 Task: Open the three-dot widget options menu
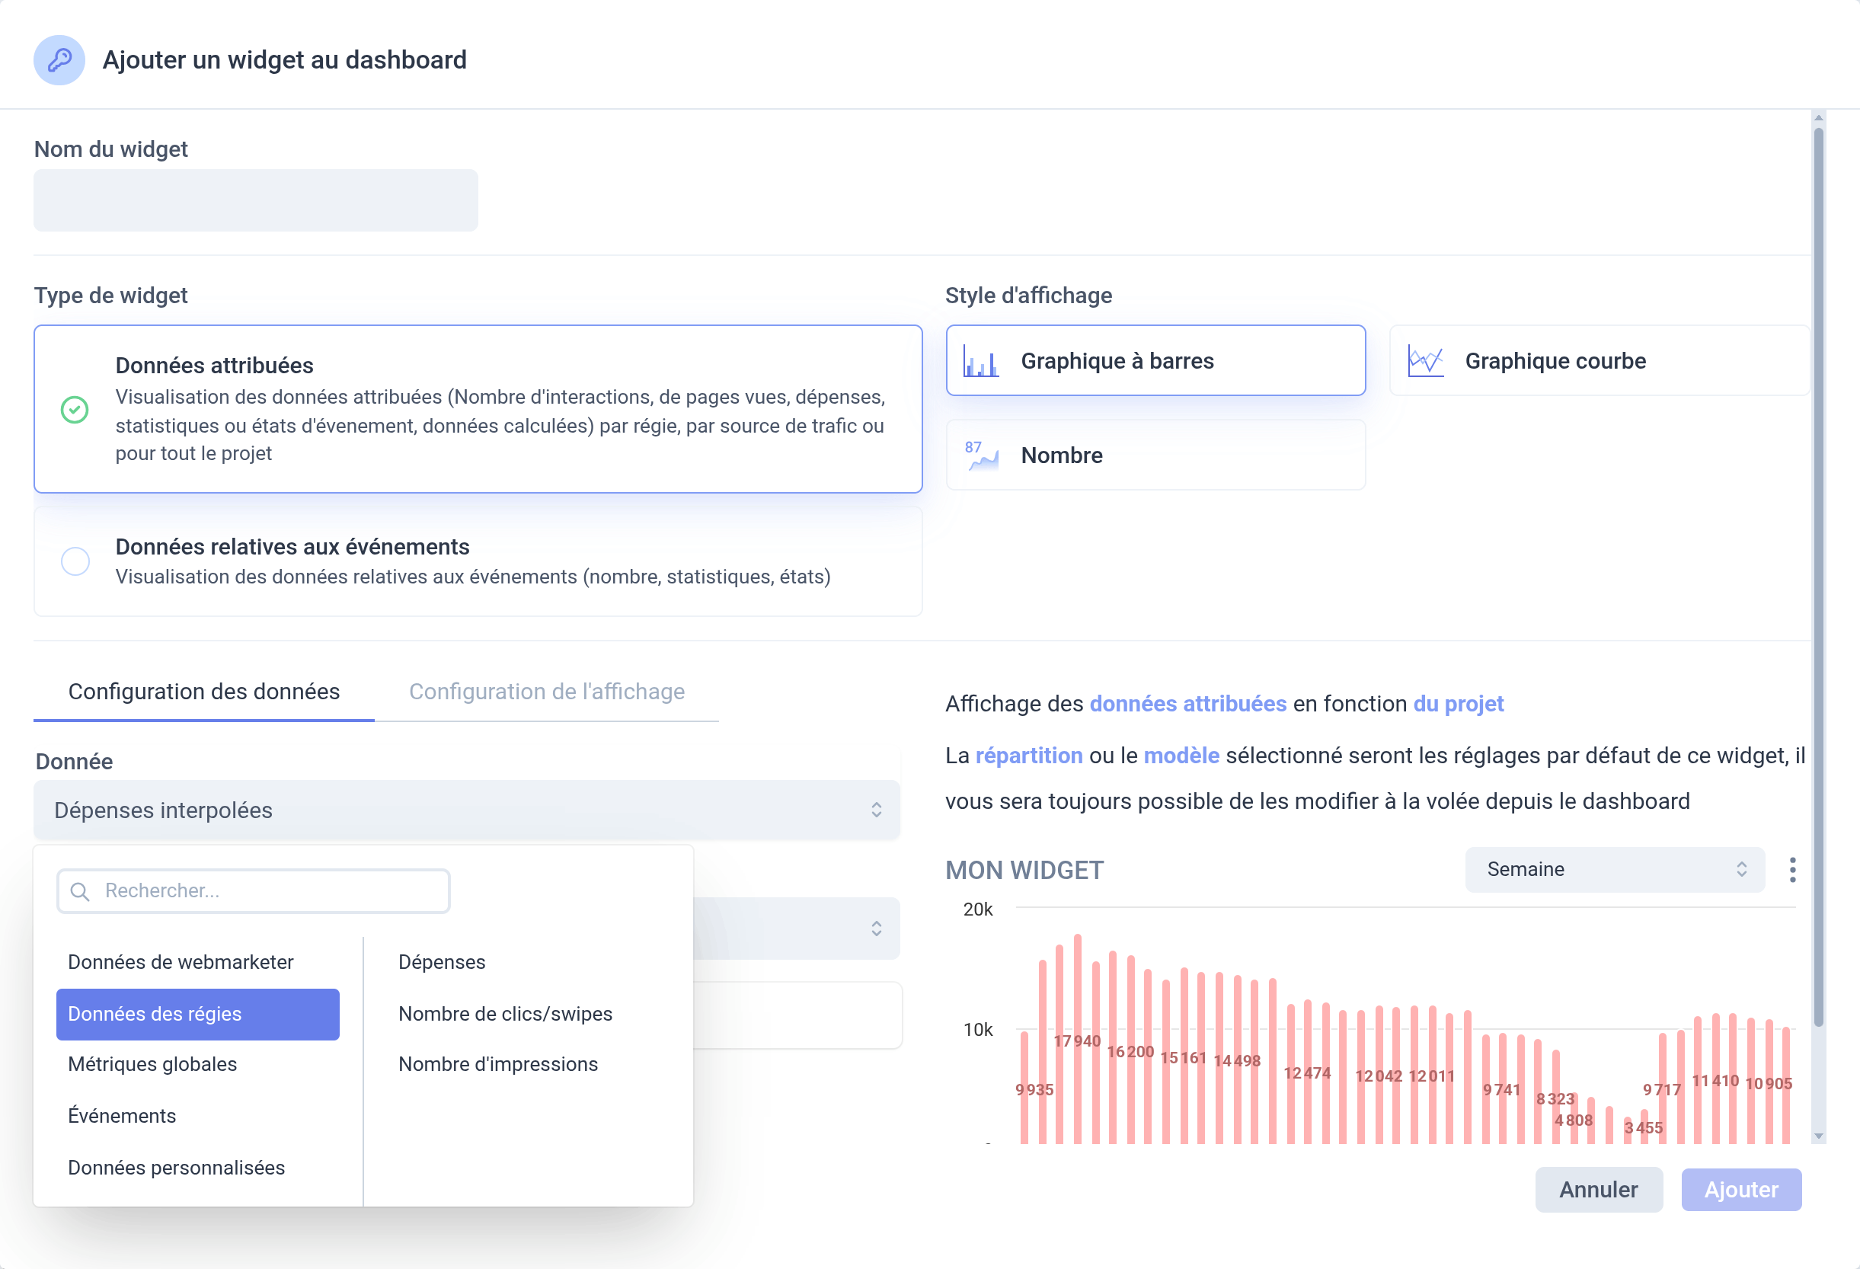[x=1792, y=869]
